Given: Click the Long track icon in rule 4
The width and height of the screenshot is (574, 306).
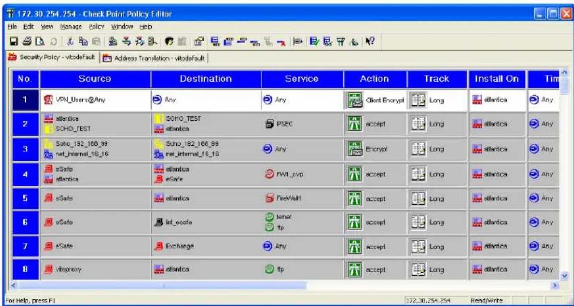Looking at the screenshot, I should 418,175.
